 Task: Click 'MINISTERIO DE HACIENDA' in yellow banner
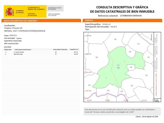(32, 15)
